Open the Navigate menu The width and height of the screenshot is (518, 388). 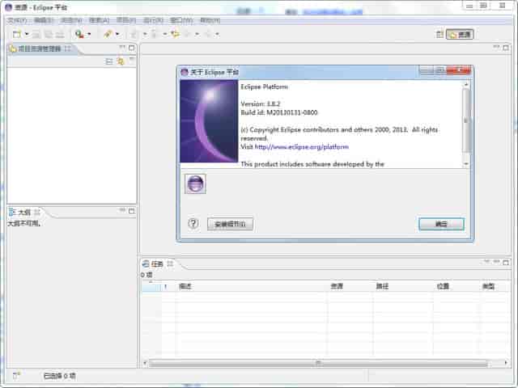71,20
